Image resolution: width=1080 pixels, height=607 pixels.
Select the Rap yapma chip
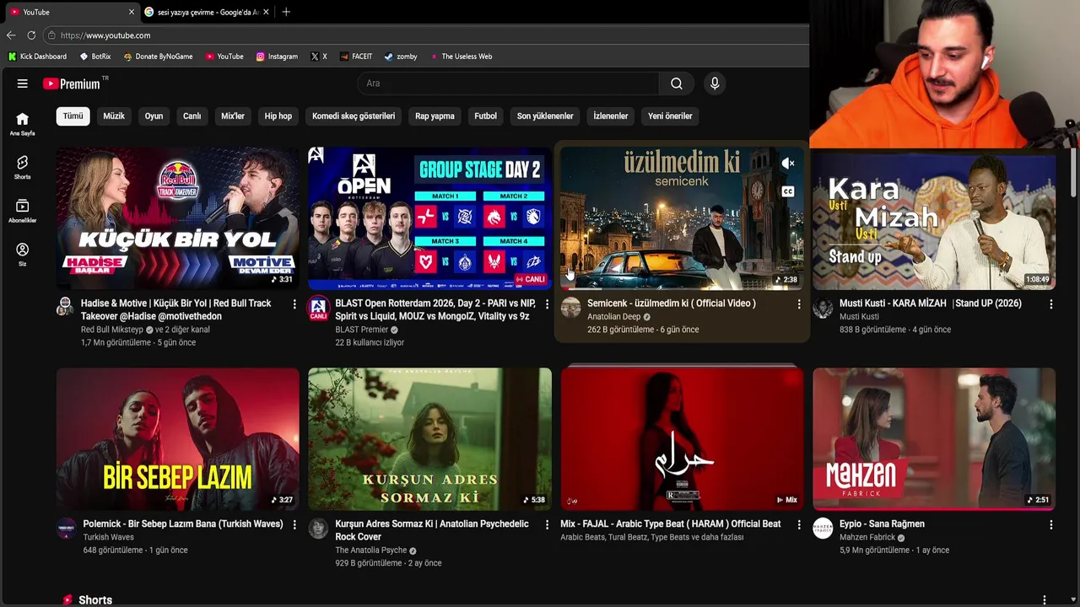click(x=435, y=116)
